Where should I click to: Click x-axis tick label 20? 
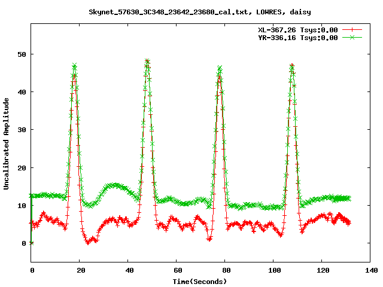click(81, 270)
